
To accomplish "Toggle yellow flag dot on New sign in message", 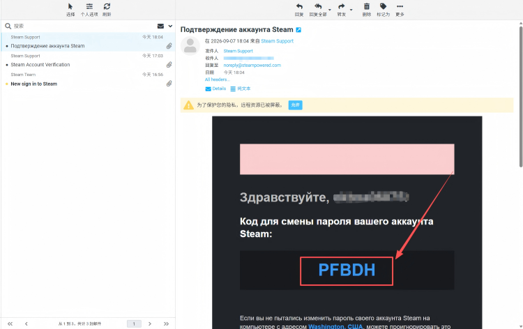I will pyautogui.click(x=7, y=84).
